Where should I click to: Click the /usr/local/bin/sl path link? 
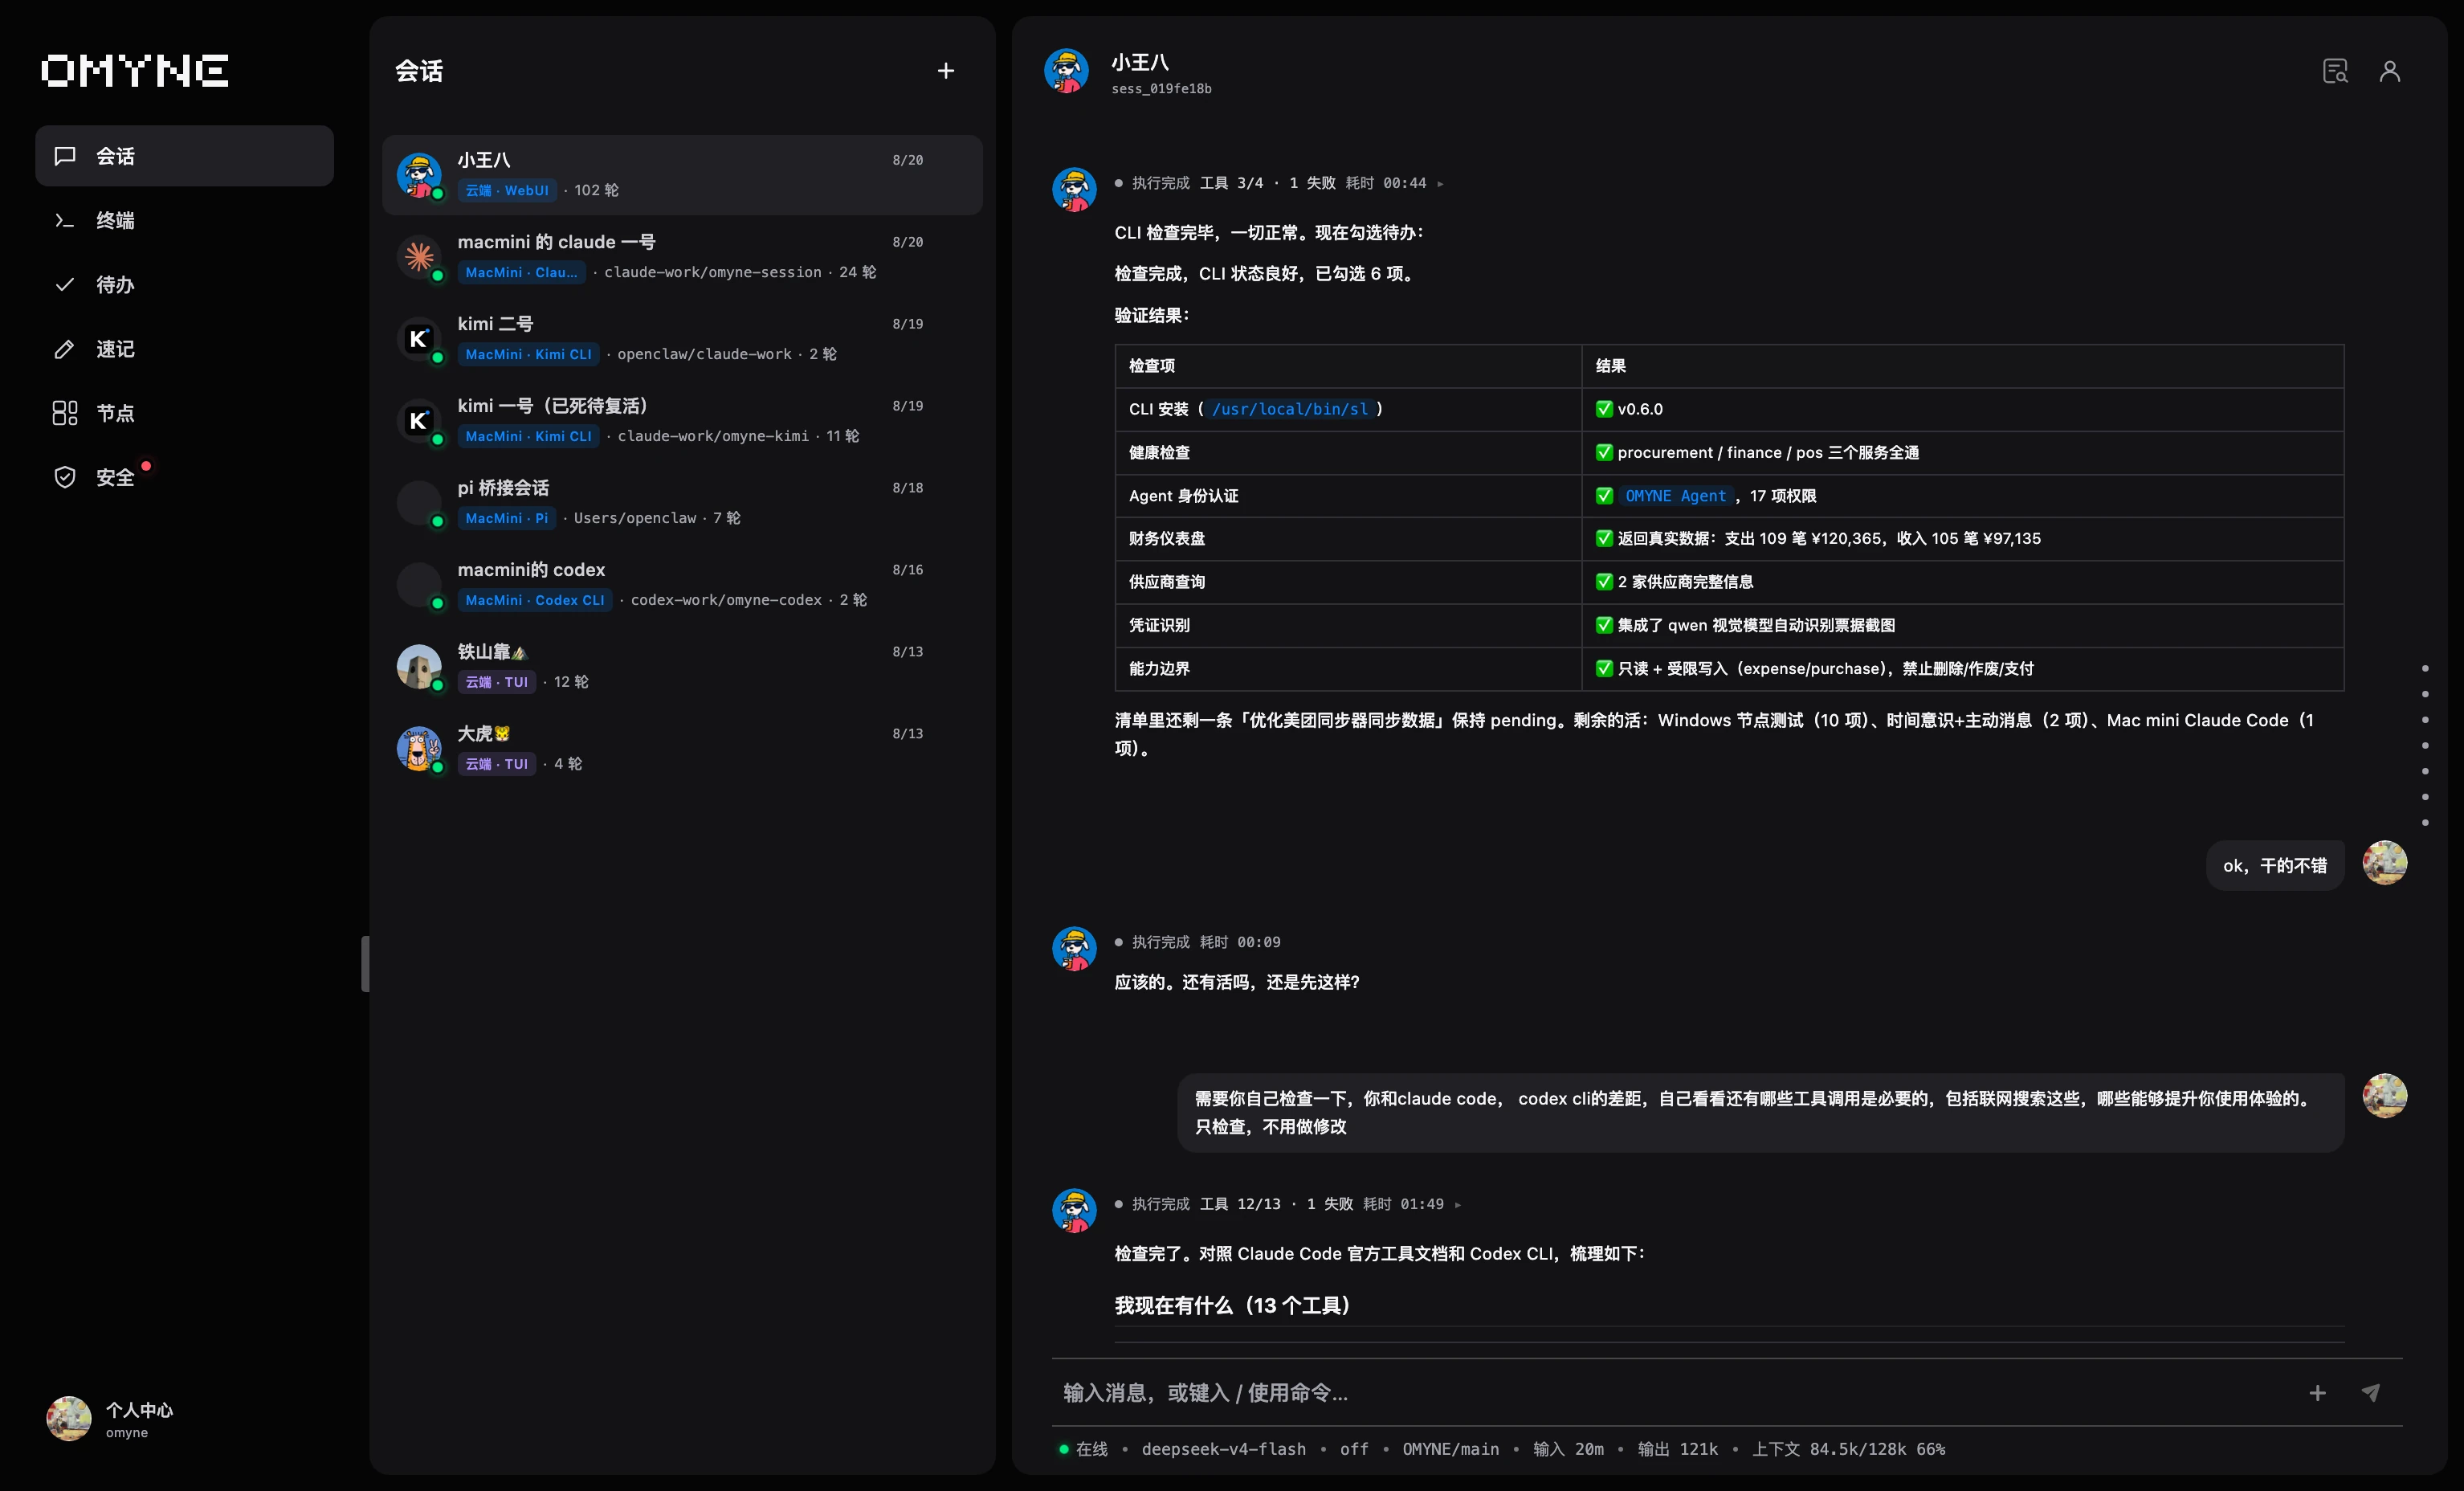tap(1289, 409)
